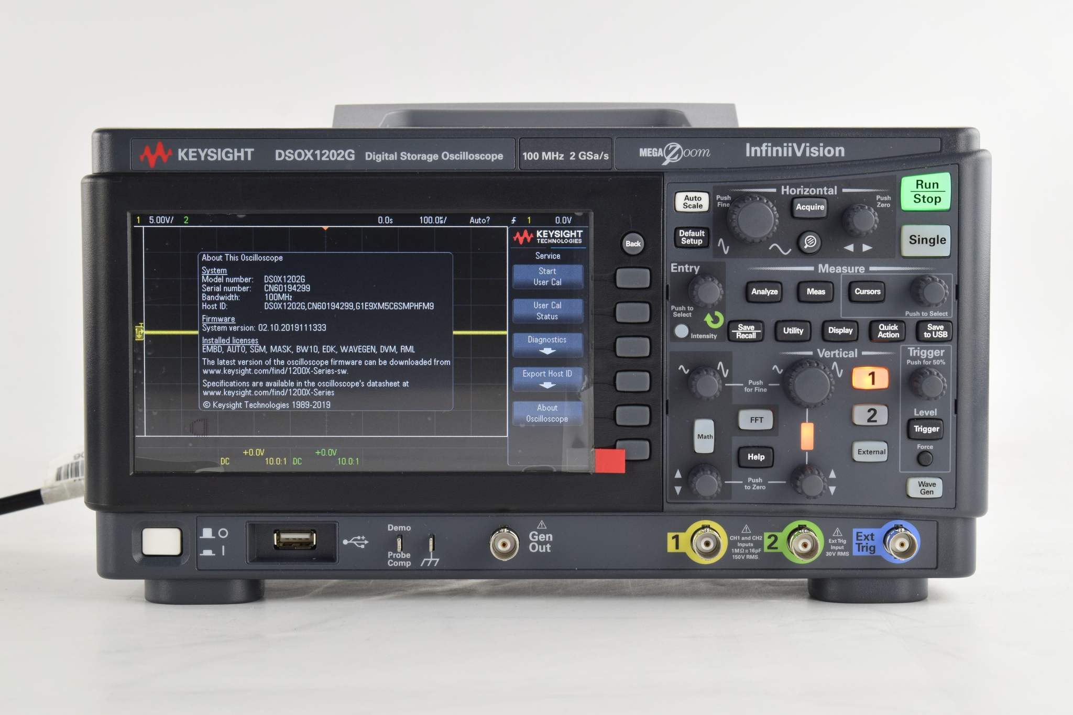Click the System version 02.10.2019111333 text
Viewport: 1073px width, 715px height.
(x=264, y=328)
